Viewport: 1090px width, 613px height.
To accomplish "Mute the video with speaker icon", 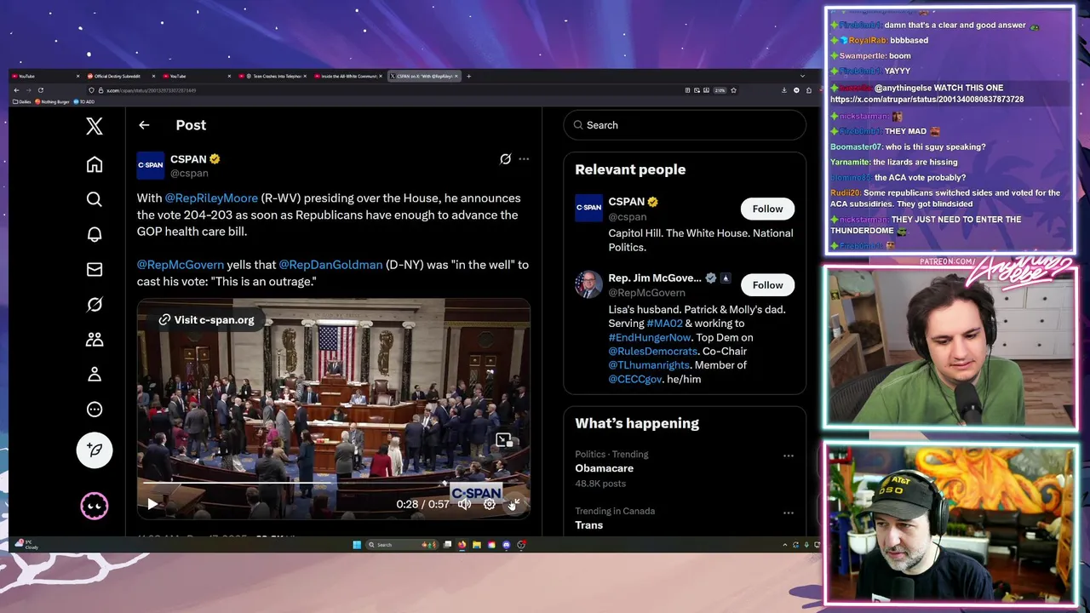I will [x=464, y=504].
